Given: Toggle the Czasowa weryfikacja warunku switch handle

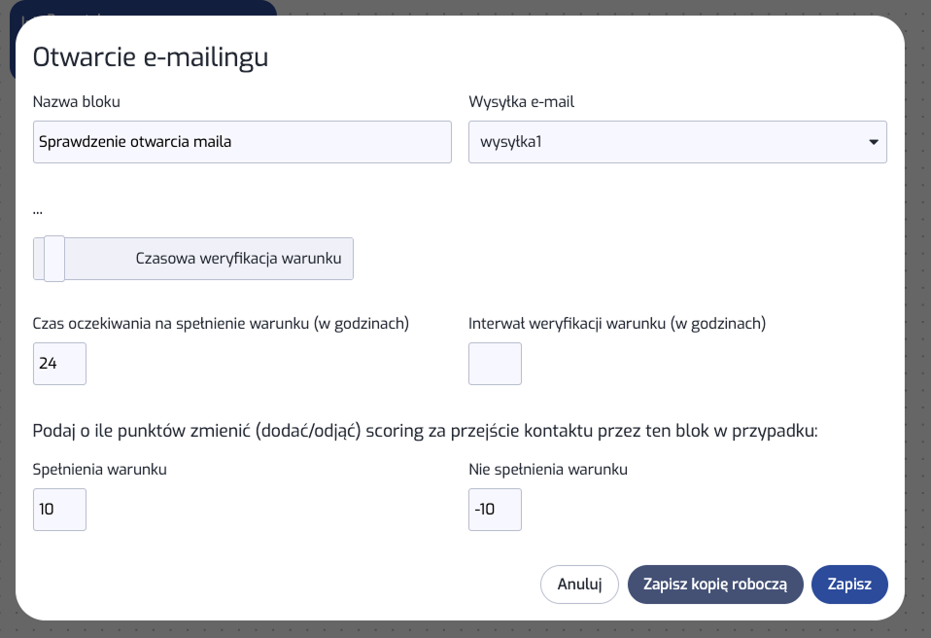Looking at the screenshot, I should click(54, 259).
